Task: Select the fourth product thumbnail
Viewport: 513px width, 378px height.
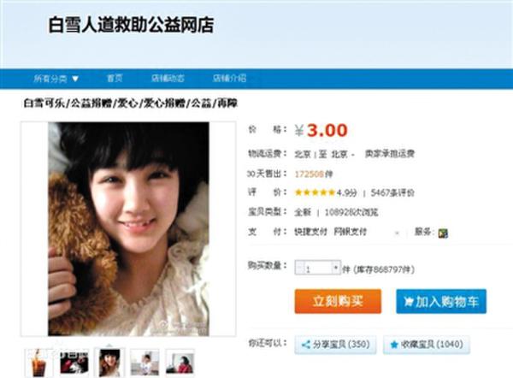Action: pos(144,363)
